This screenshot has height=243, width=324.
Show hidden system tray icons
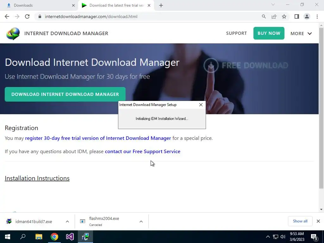268,237
